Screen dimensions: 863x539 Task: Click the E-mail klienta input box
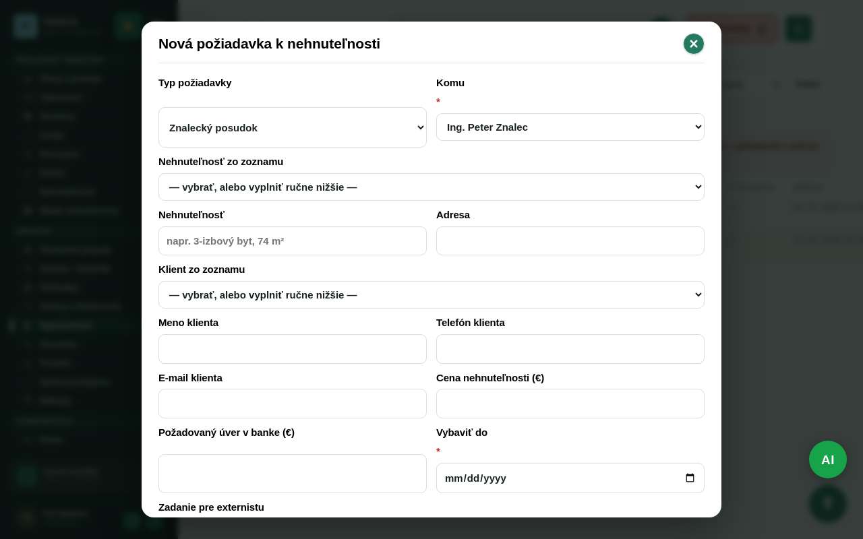coord(293,404)
